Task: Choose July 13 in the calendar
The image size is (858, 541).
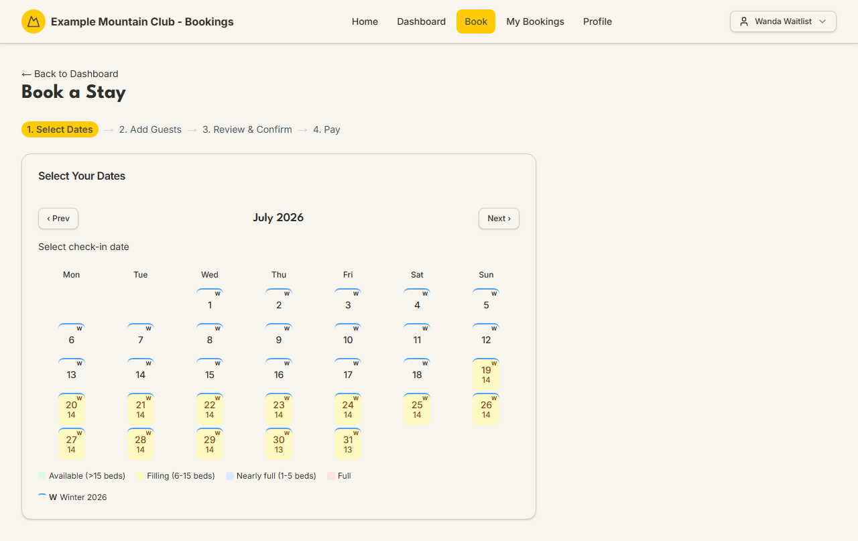Action: tap(72, 373)
